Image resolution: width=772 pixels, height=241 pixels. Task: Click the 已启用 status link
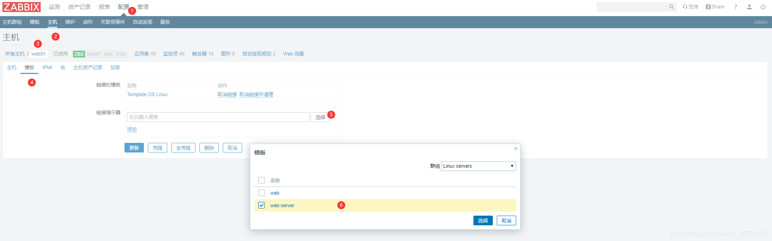(x=61, y=54)
